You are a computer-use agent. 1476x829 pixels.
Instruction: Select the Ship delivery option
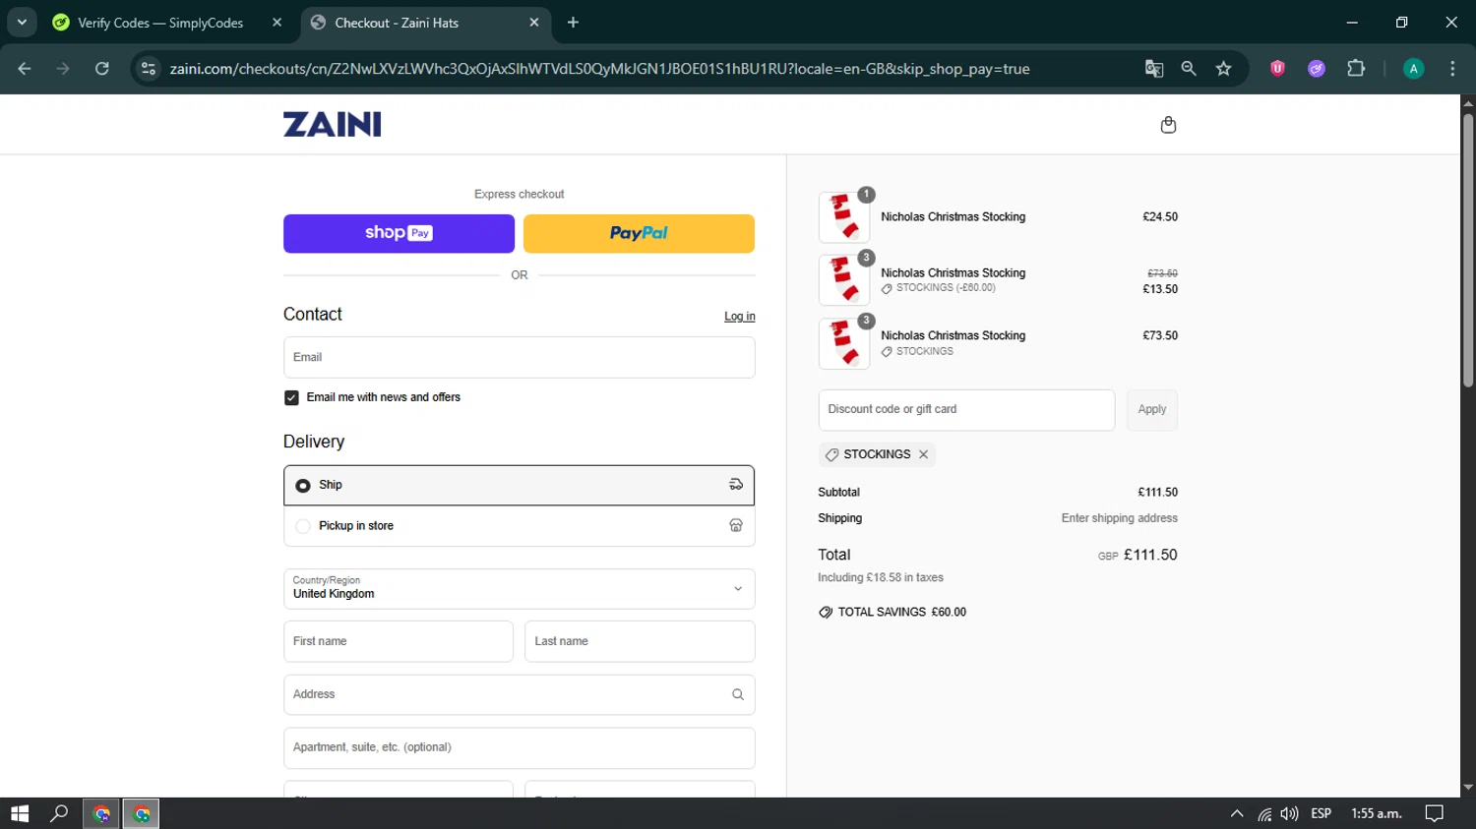[x=519, y=485]
